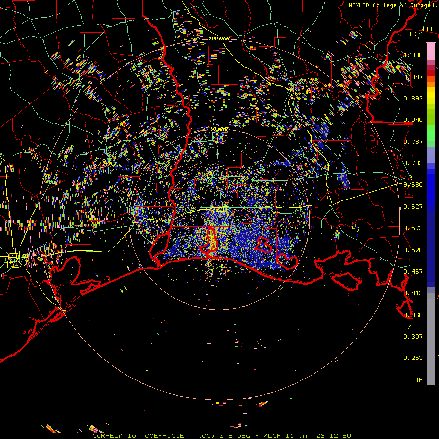The height and width of the screenshot is (439, 439).
Task: Click the "DCC" label above the color scale
Action: click(428, 29)
